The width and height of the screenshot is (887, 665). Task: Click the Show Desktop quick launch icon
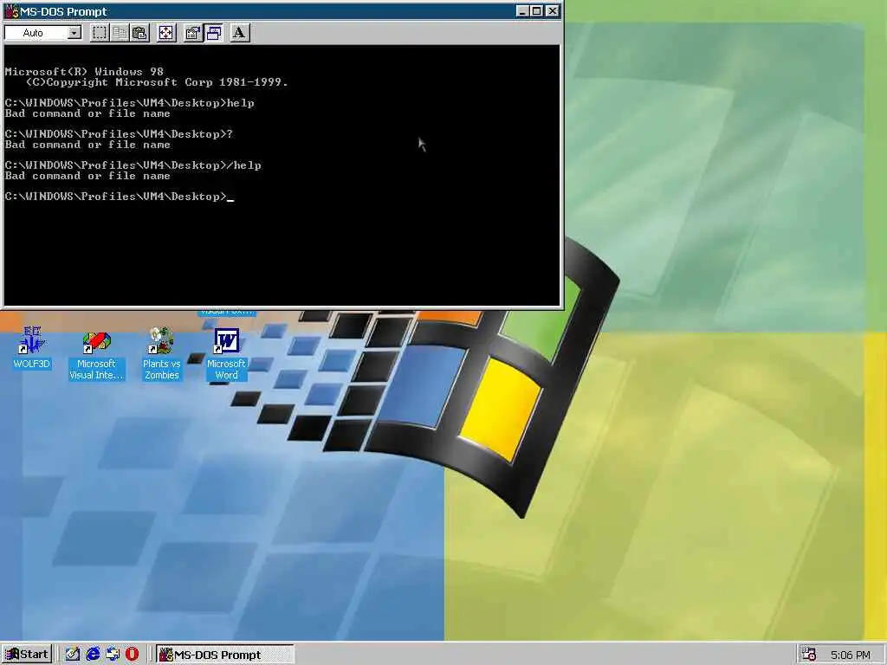[72, 655]
